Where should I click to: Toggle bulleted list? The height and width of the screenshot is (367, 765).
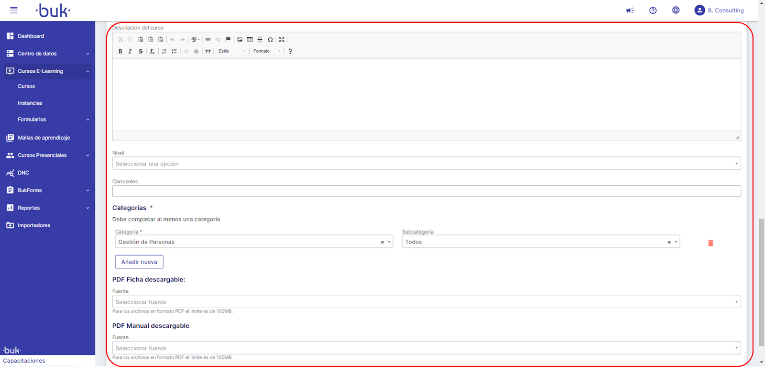point(174,51)
